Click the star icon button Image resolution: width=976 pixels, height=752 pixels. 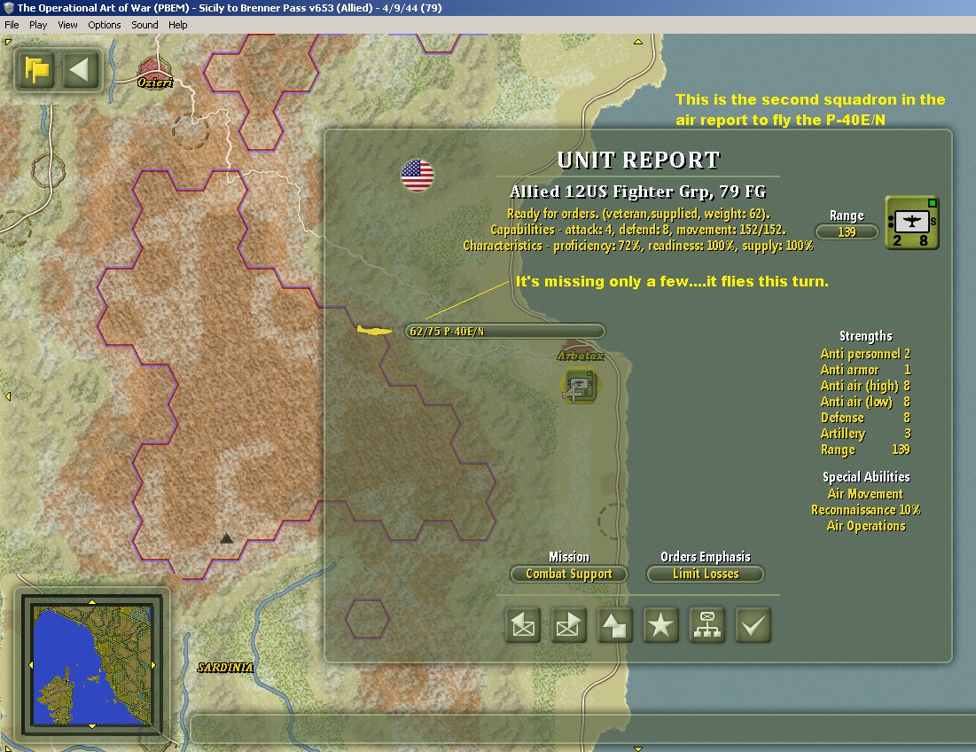660,625
